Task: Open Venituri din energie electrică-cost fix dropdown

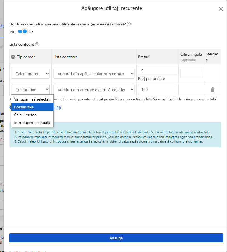Action: pos(94,90)
